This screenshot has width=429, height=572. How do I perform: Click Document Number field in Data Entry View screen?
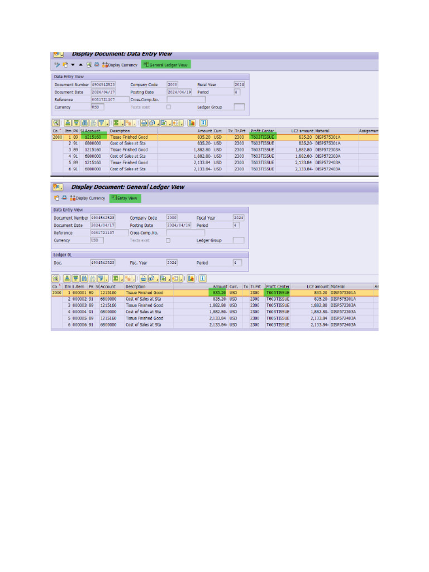coord(103,85)
